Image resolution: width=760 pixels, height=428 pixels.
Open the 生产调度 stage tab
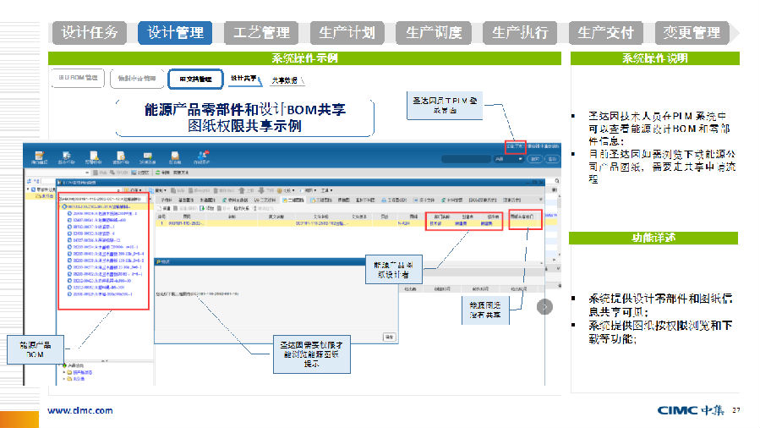click(x=434, y=33)
